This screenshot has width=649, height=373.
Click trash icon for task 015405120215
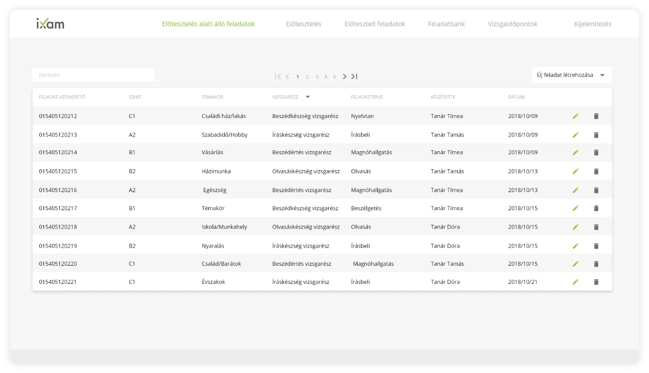[x=596, y=171]
